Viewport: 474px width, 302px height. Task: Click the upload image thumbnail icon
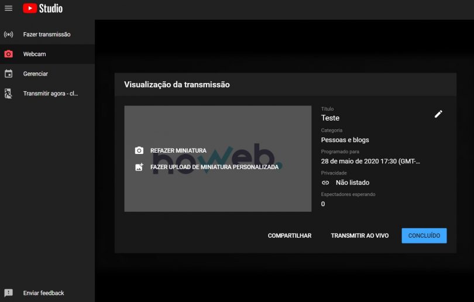[x=139, y=167]
